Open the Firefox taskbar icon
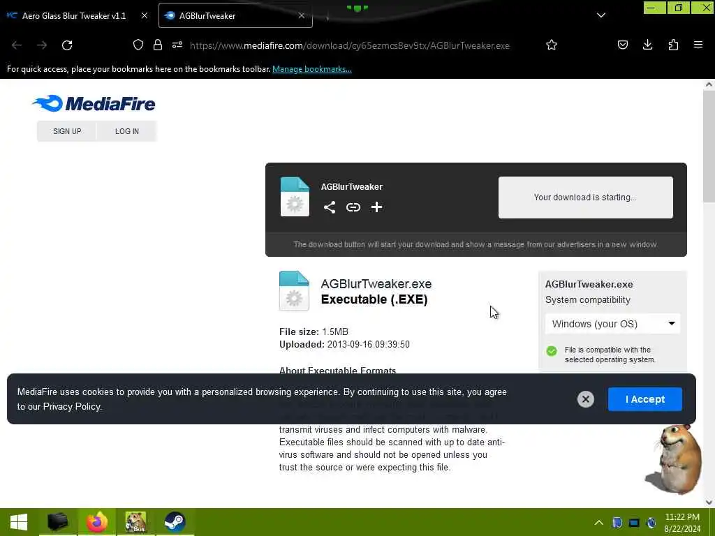Viewport: 715px width, 536px height. point(96,522)
